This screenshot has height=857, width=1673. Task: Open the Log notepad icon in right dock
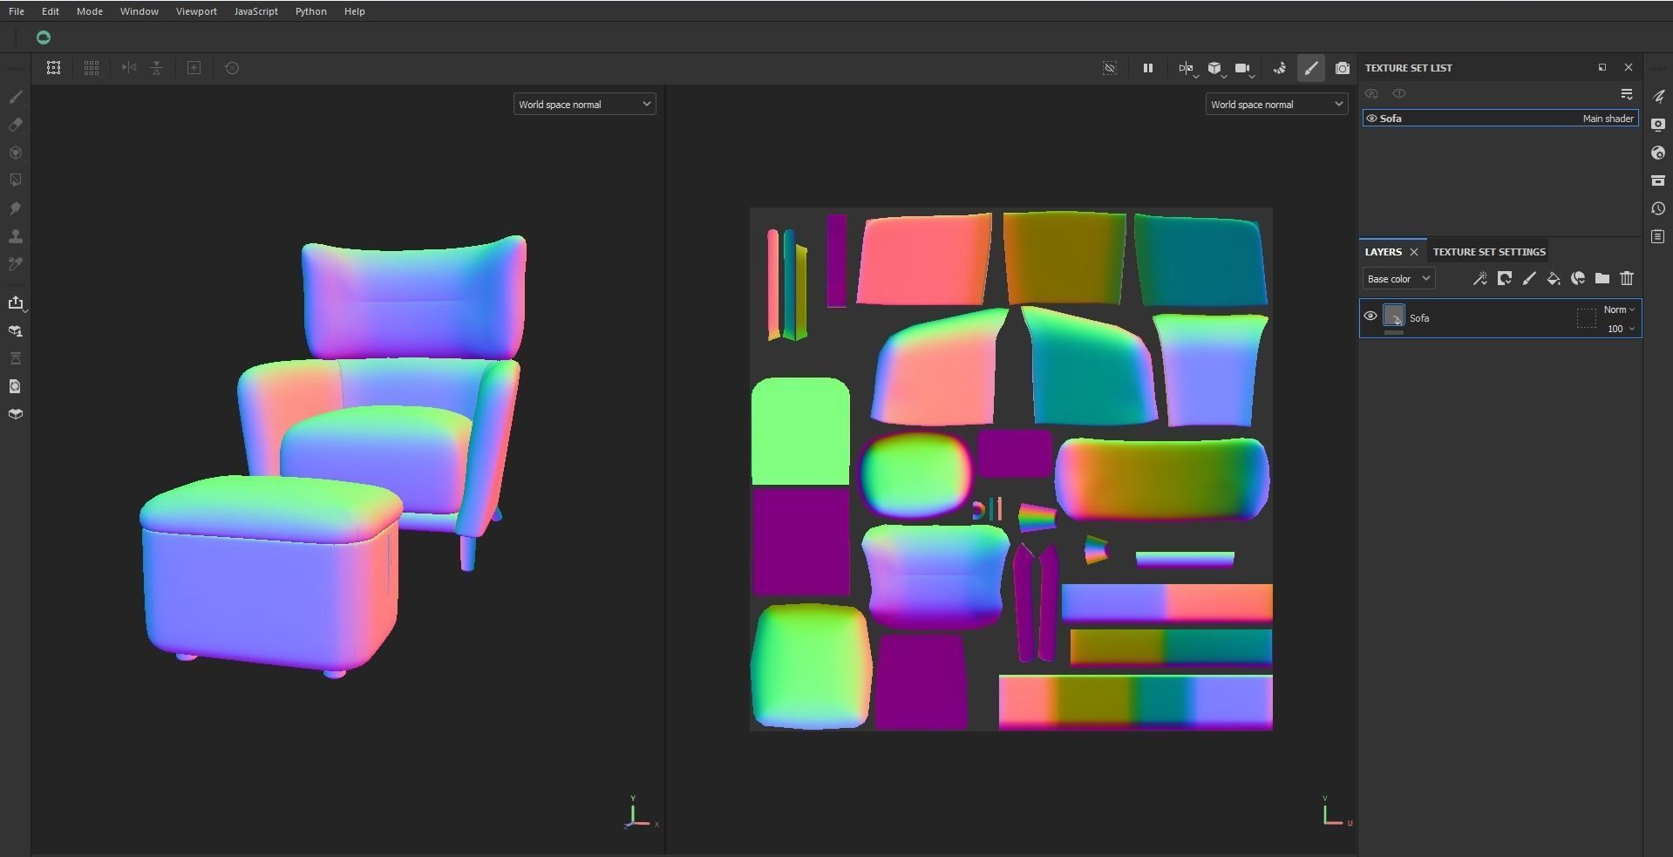point(1658,236)
